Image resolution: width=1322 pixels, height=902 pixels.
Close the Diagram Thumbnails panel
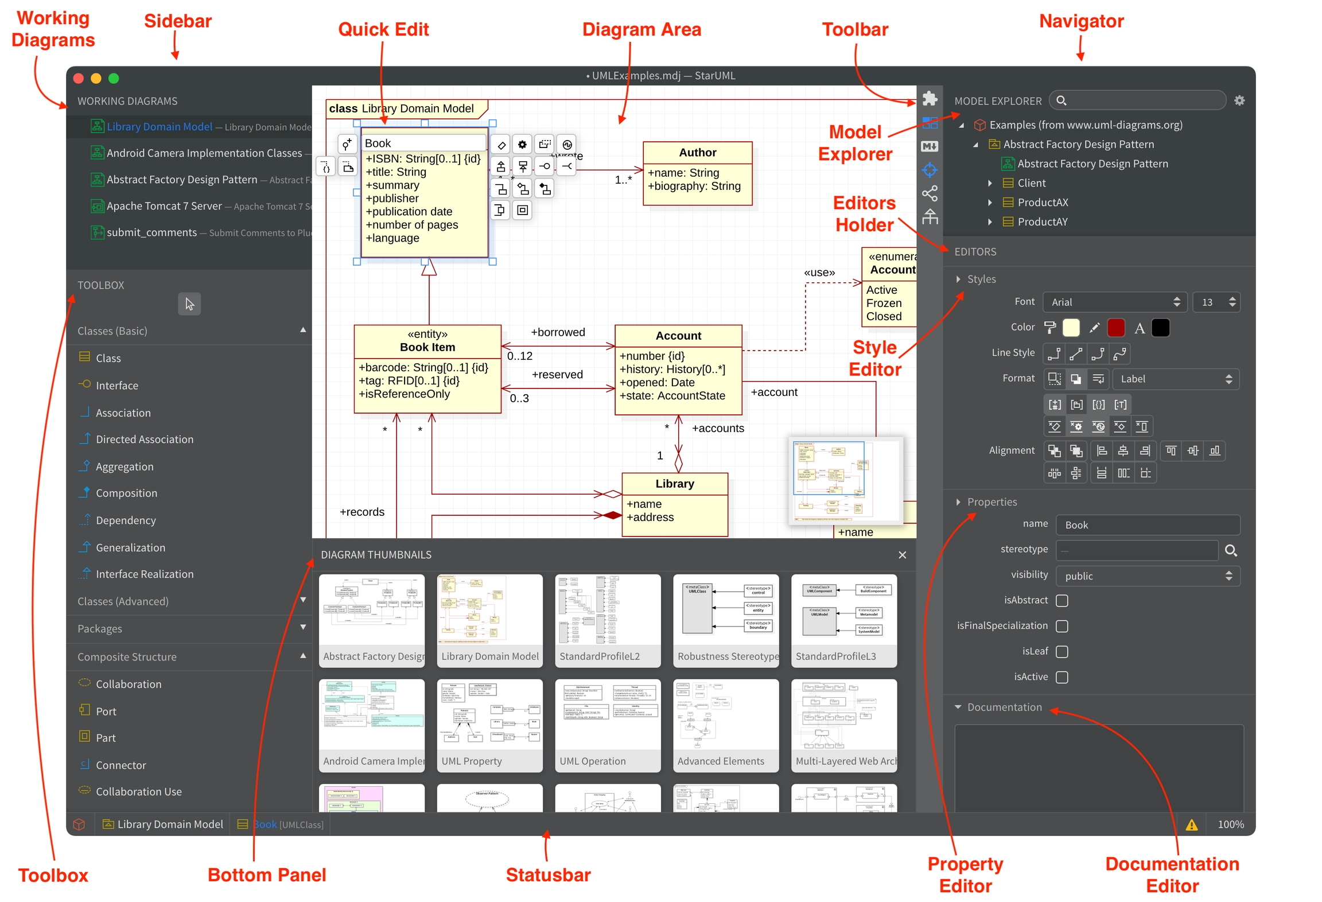pyautogui.click(x=902, y=555)
